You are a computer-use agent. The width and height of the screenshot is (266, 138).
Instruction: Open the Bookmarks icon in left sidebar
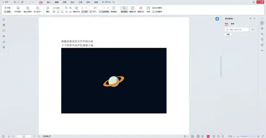click(x=4, y=20)
